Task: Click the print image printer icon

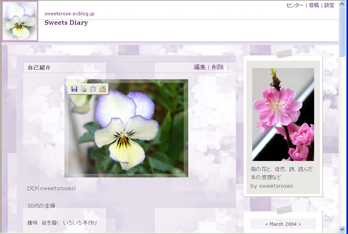Action: click(84, 89)
